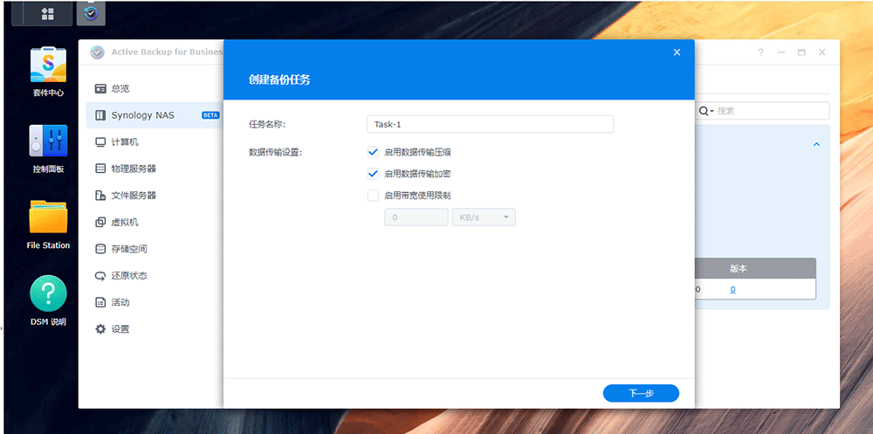Click the search magnifier icon
873x434 pixels.
point(704,111)
